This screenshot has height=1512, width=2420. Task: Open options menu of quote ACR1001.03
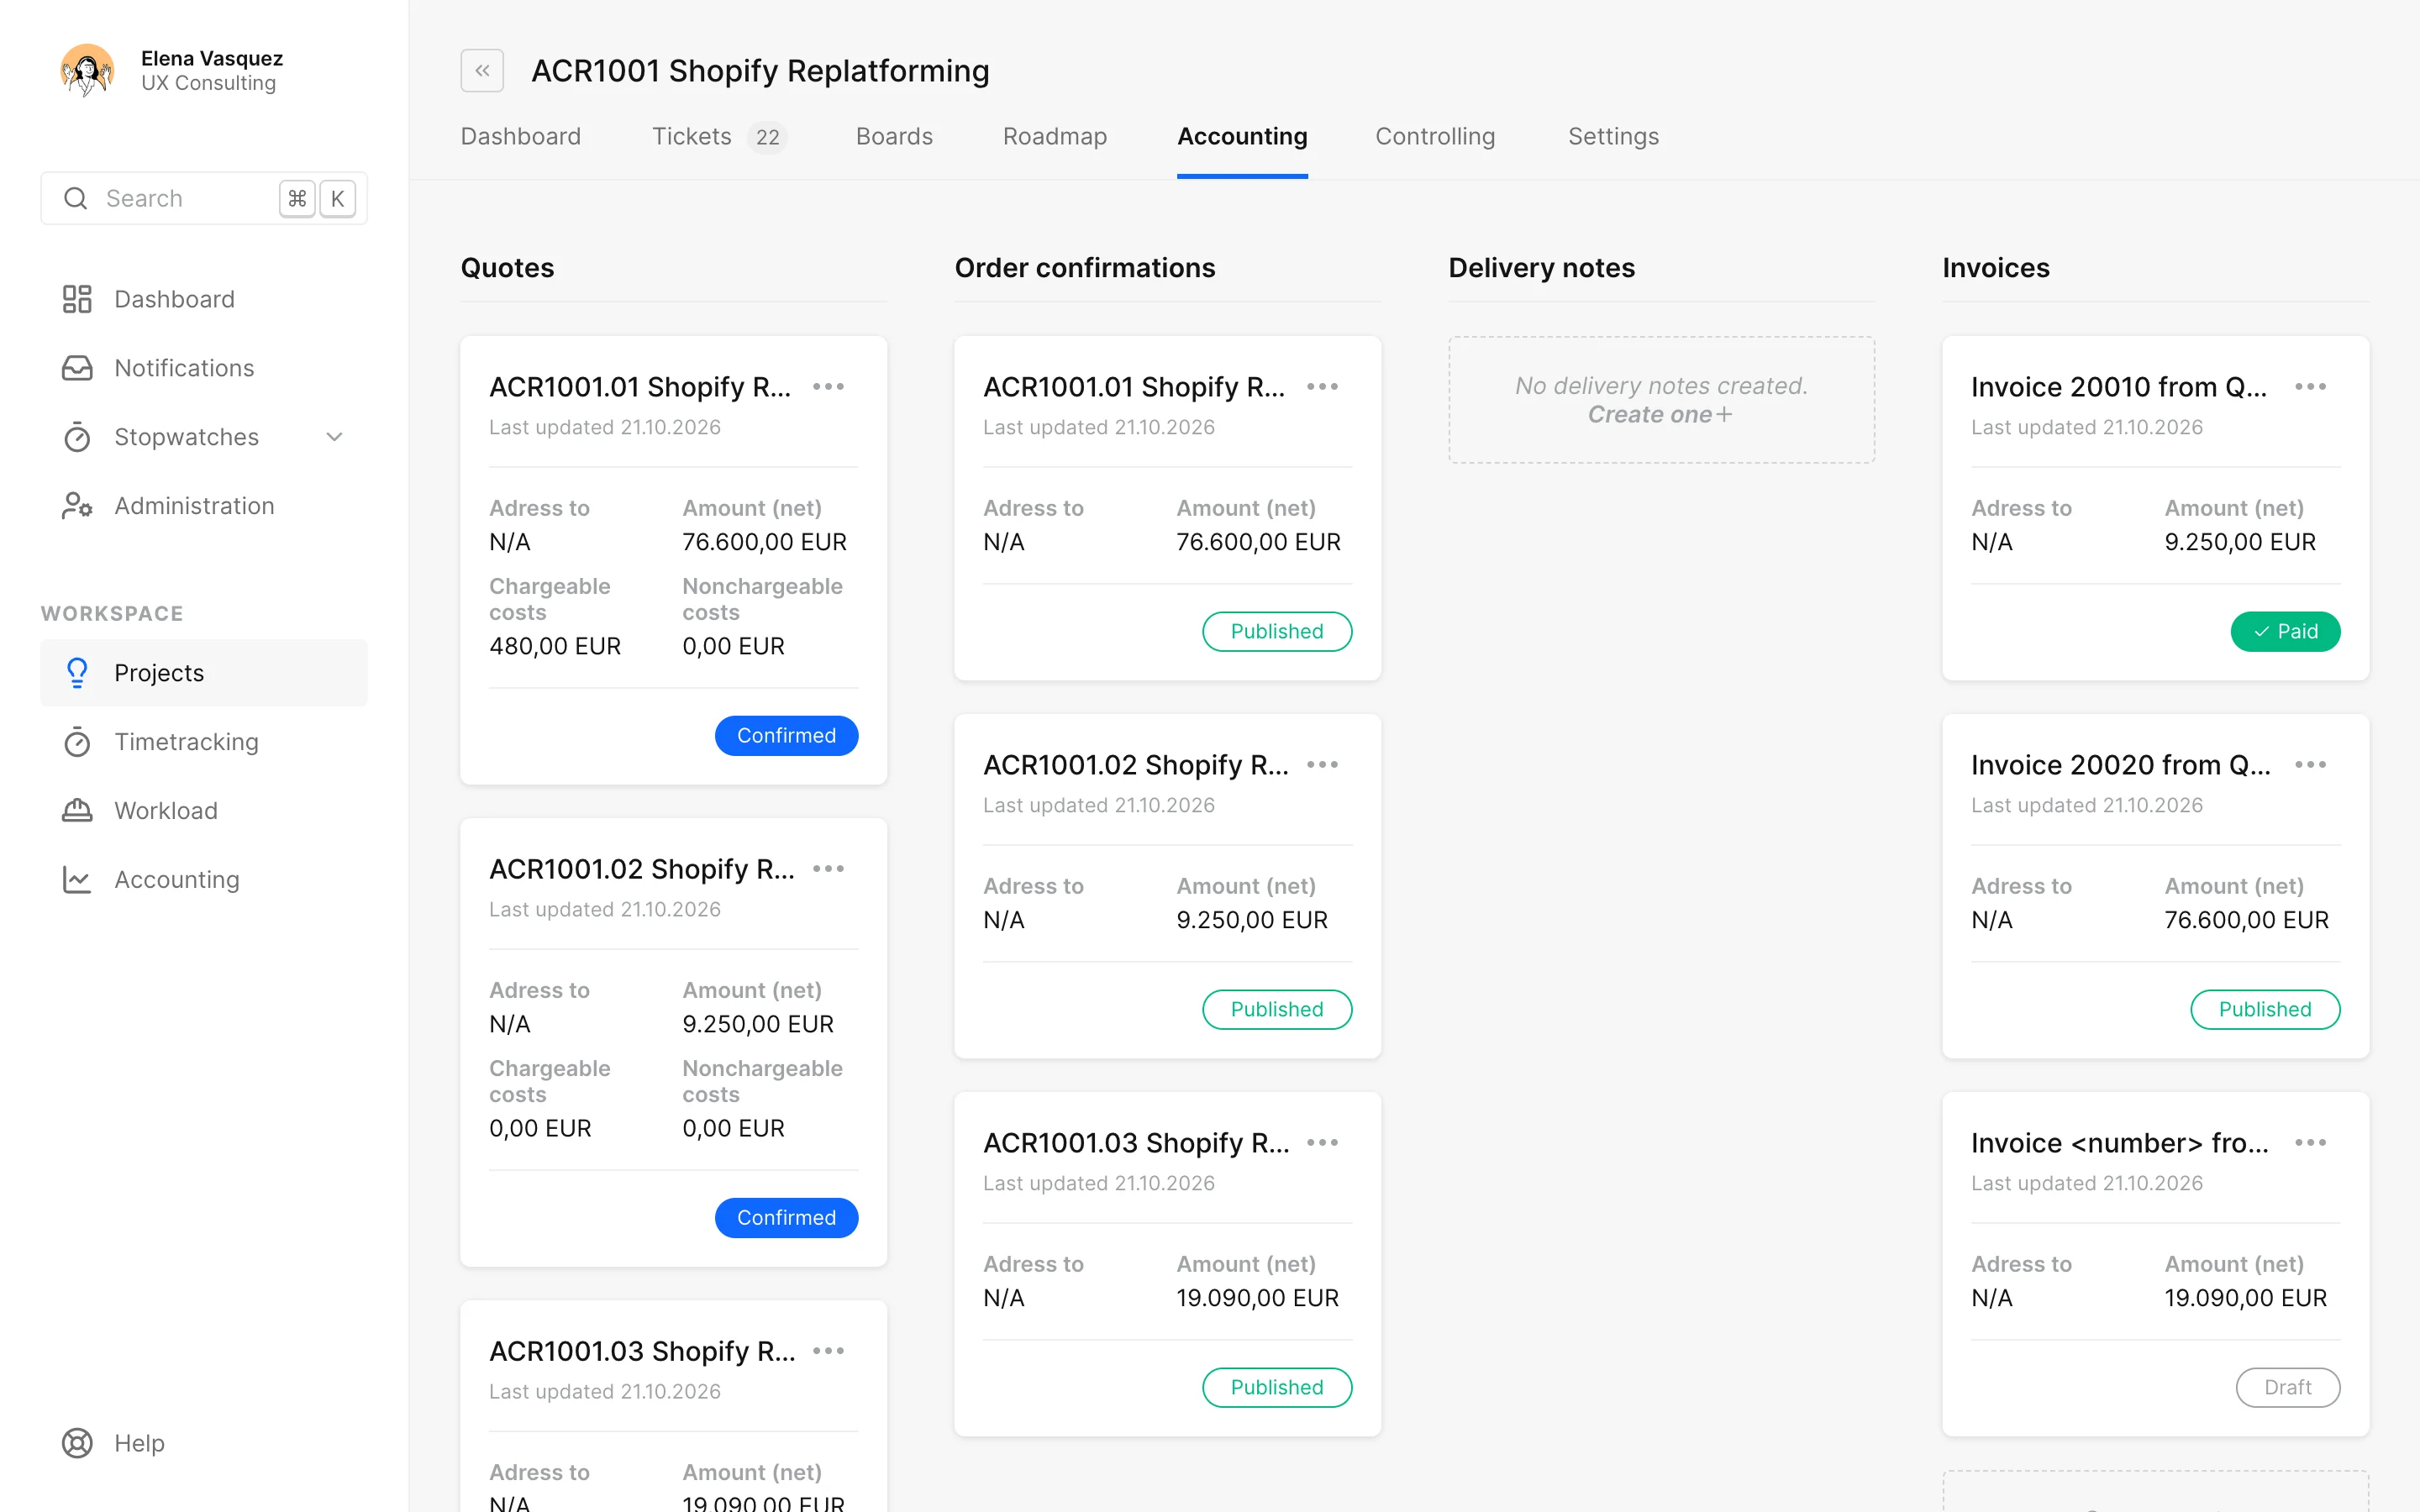coord(828,1351)
